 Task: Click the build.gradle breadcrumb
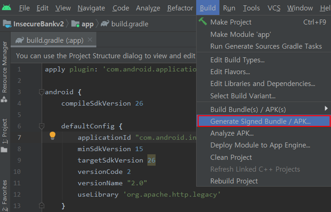pos(130,24)
